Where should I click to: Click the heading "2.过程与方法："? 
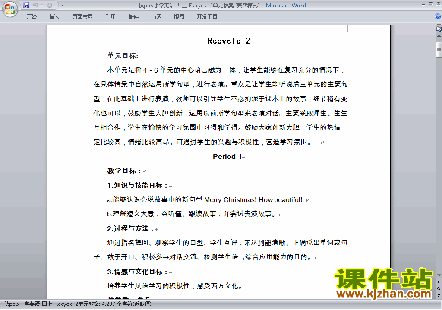point(131,228)
